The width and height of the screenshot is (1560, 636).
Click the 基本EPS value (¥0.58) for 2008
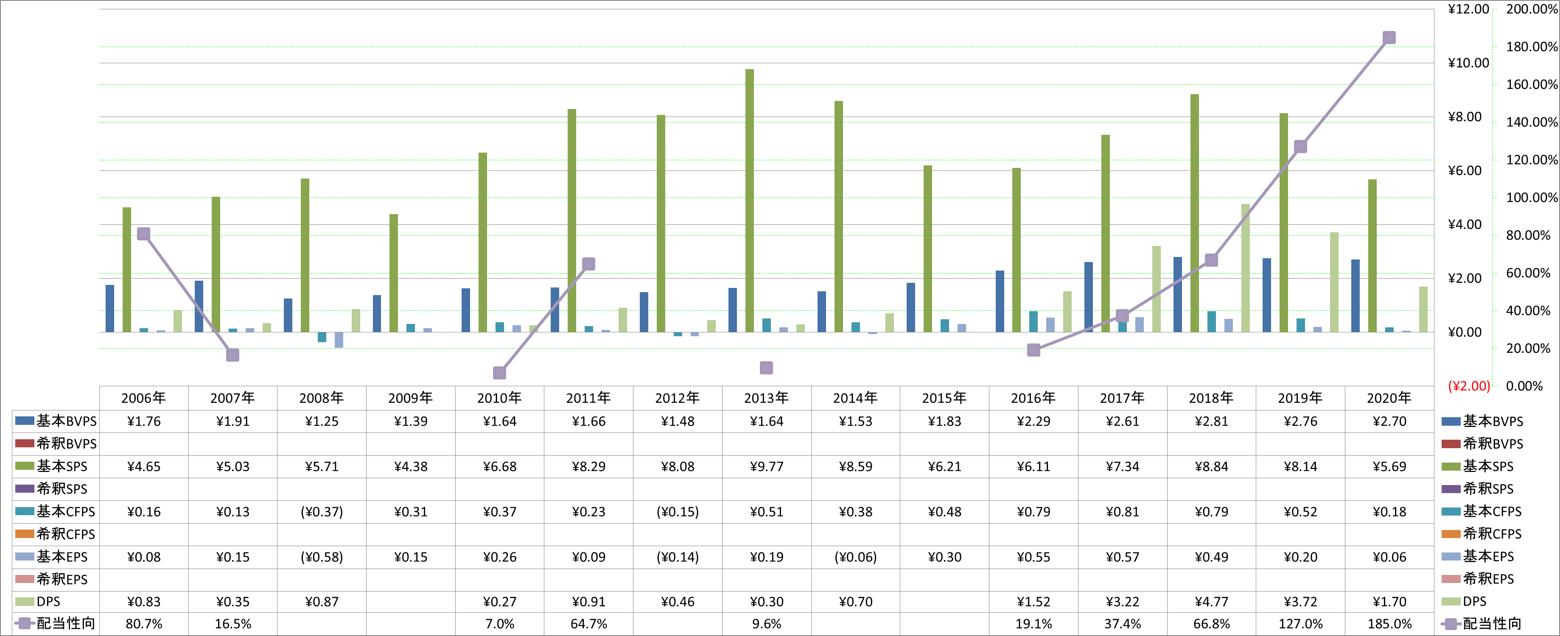coord(322,557)
